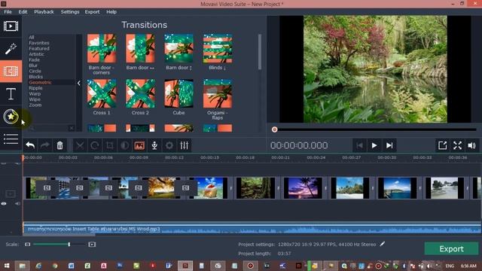Select the Fade category
482x271 pixels.
[34, 60]
